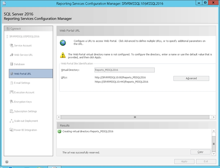Click the green success checkmark in Results
This screenshot has width=220, height=168.
[60, 132]
